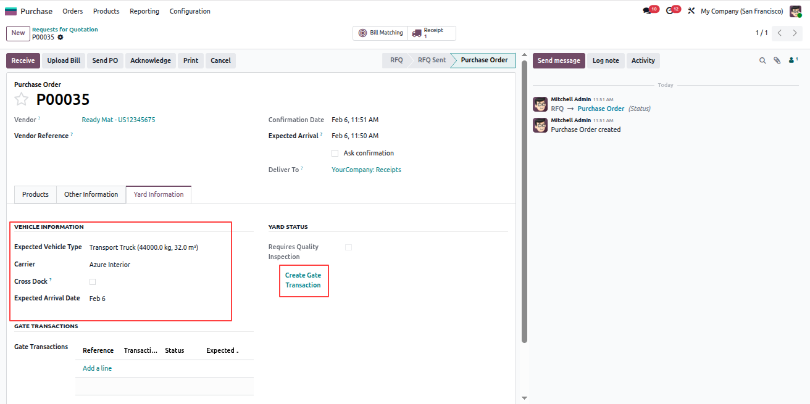The height and width of the screenshot is (404, 810).
Task: Click Activity button in chatter
Action: 643,60
